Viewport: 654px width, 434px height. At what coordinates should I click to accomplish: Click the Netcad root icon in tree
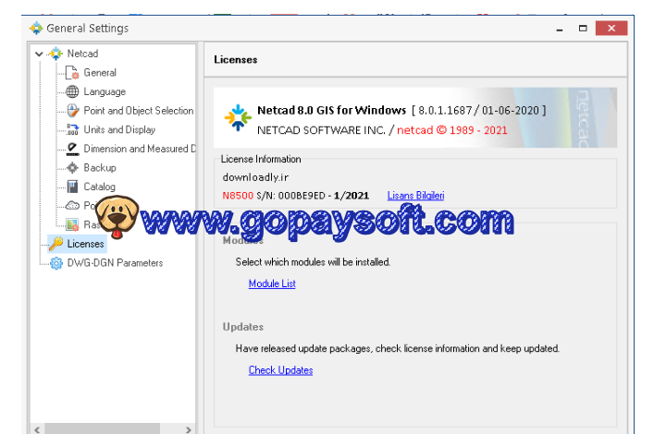click(56, 54)
